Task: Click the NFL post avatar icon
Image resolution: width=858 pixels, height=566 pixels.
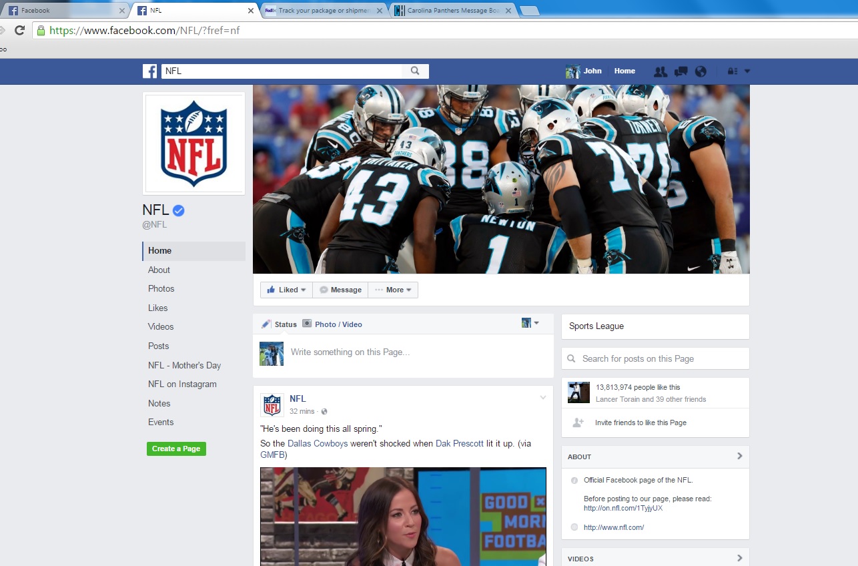Action: tap(272, 405)
